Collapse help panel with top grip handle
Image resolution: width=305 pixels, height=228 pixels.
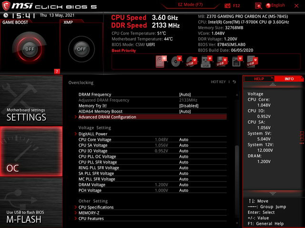pos(273,84)
